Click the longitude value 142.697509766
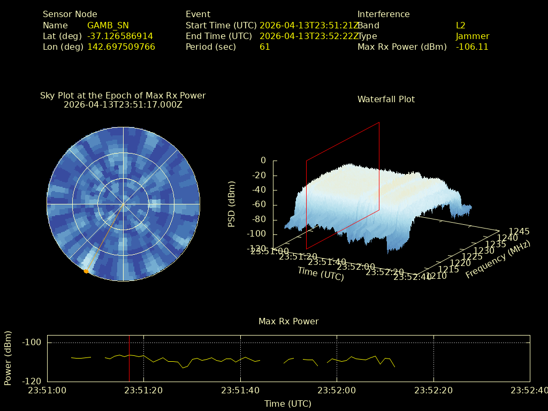This screenshot has width=548, height=411. tap(121, 47)
